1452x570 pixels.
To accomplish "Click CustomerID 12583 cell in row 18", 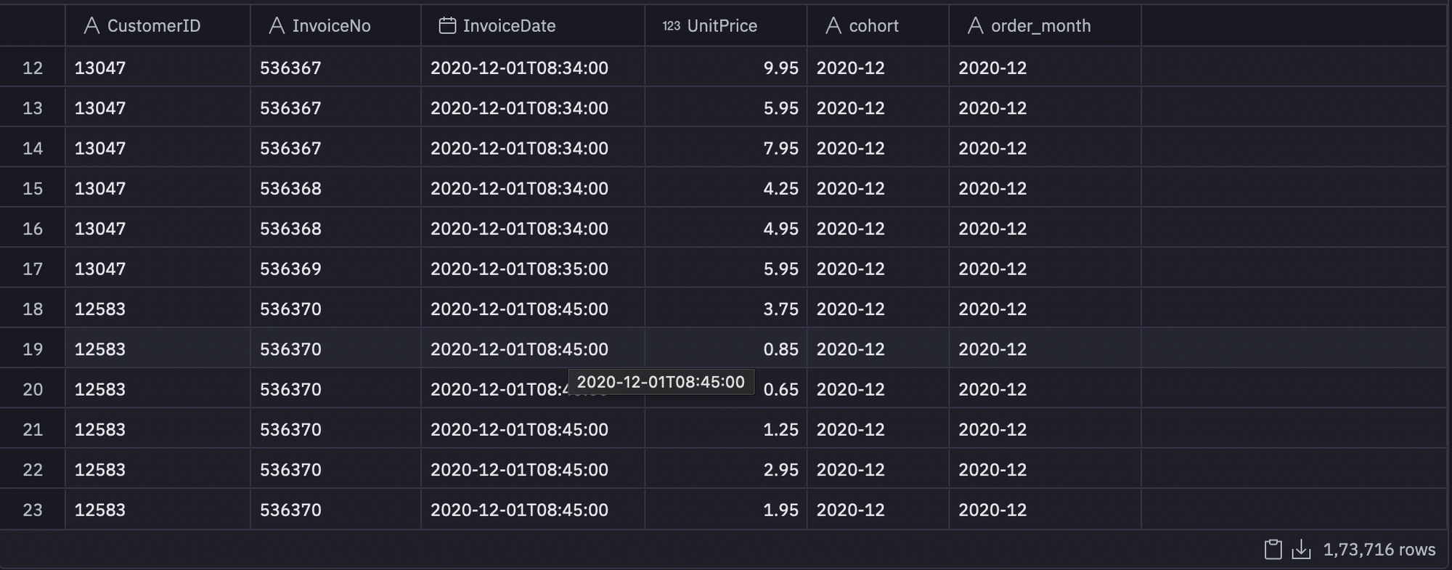I will coord(158,309).
